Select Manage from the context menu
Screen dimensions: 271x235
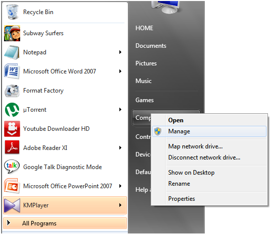[209, 131]
